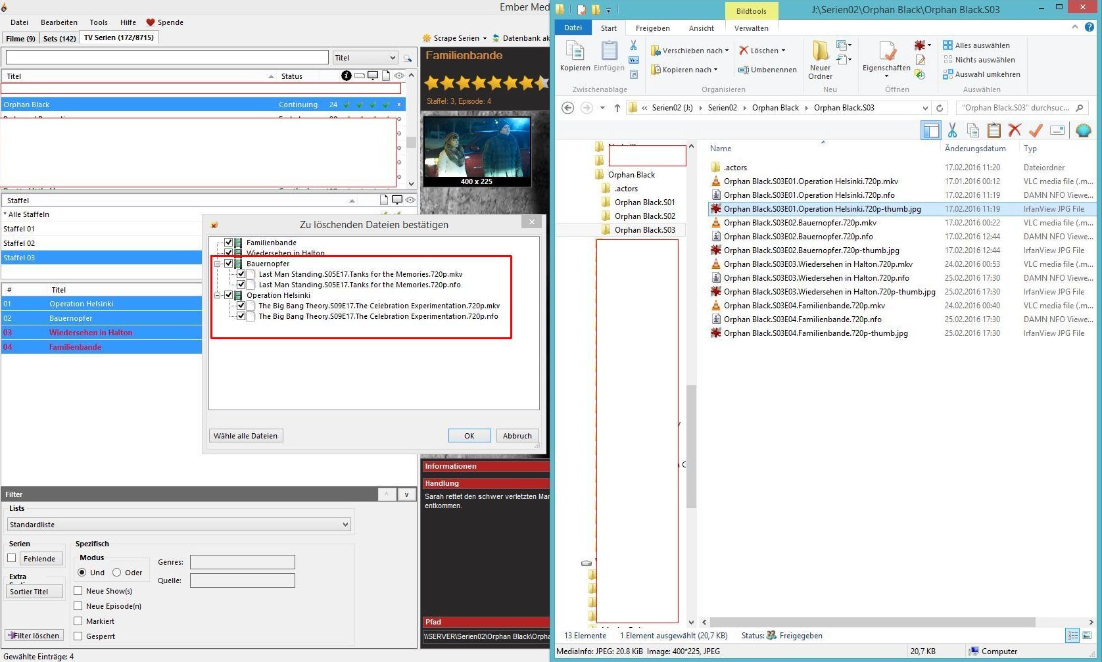This screenshot has width=1102, height=662.
Task: Click the details view icon in Explorer status bar
Action: 1072,635
